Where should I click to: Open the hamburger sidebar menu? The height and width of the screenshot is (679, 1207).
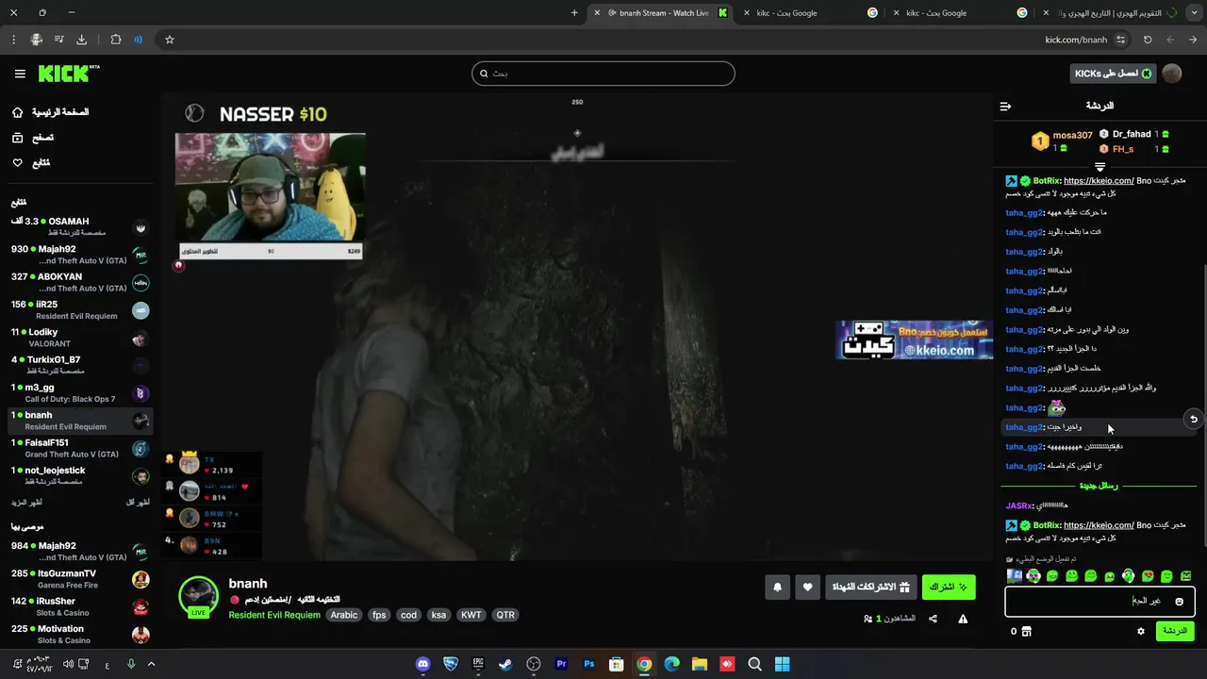click(x=20, y=74)
